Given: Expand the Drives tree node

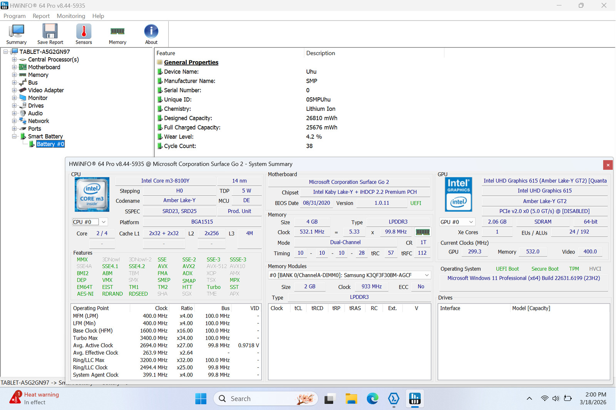Looking at the screenshot, I should point(14,106).
